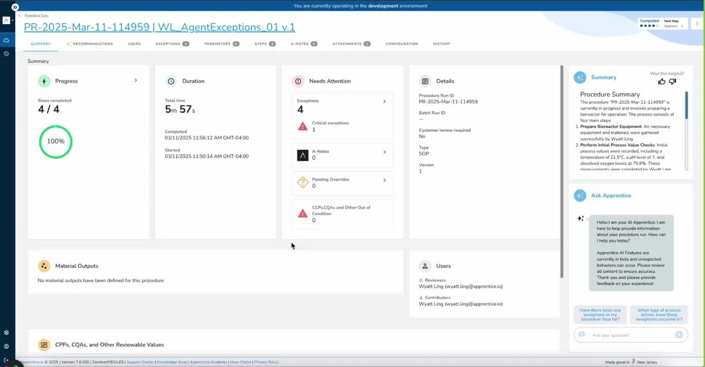Click the CCPs, CQAs Out of Condition warning icon

point(302,213)
